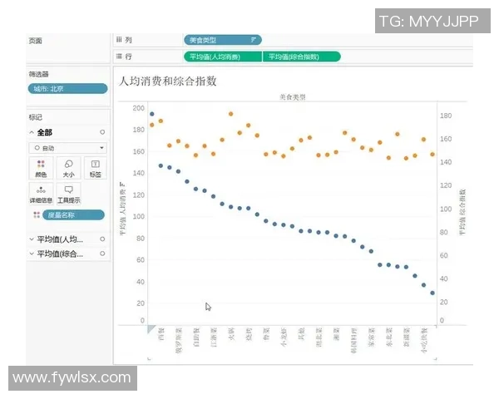Select the highest orange dot above 火锅
The height and width of the screenshot is (399, 499).
tap(231, 114)
